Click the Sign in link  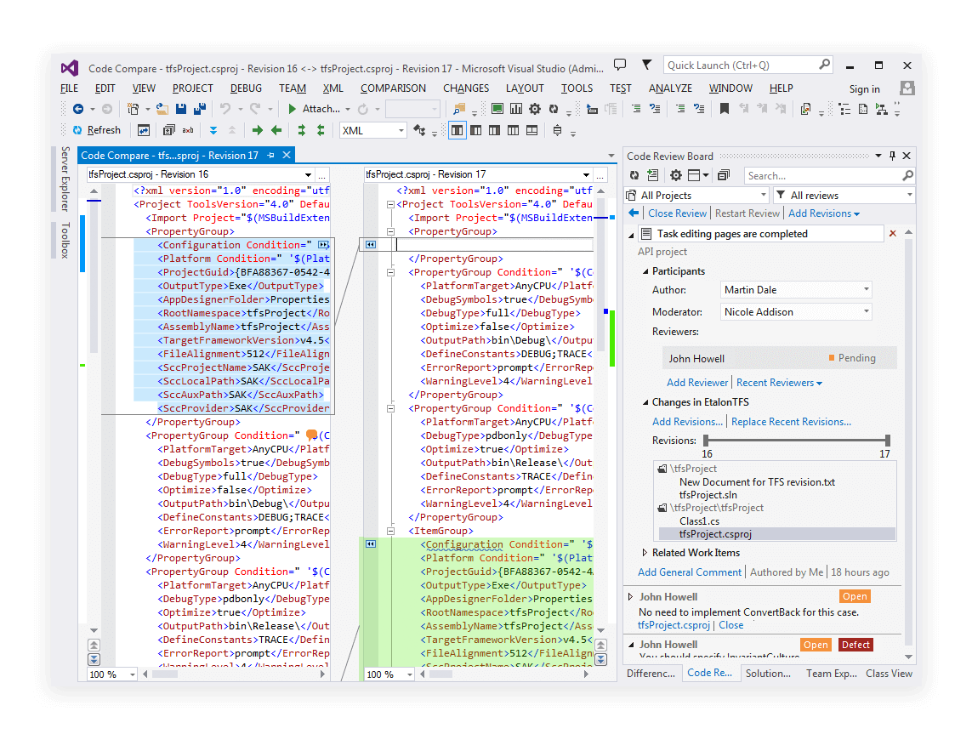tap(864, 88)
